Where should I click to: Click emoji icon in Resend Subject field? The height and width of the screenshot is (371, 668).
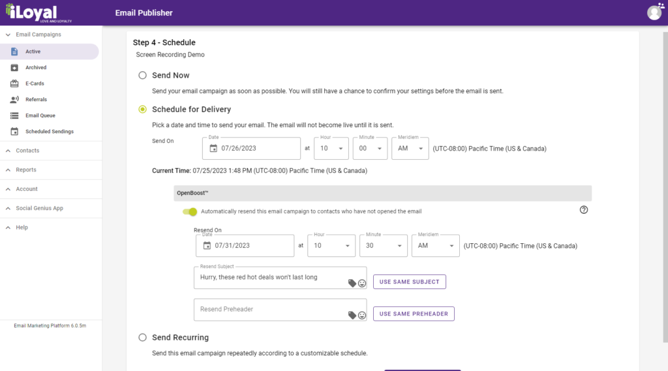362,283
